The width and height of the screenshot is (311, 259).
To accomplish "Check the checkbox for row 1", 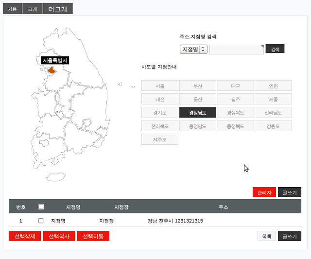I will point(41,221).
